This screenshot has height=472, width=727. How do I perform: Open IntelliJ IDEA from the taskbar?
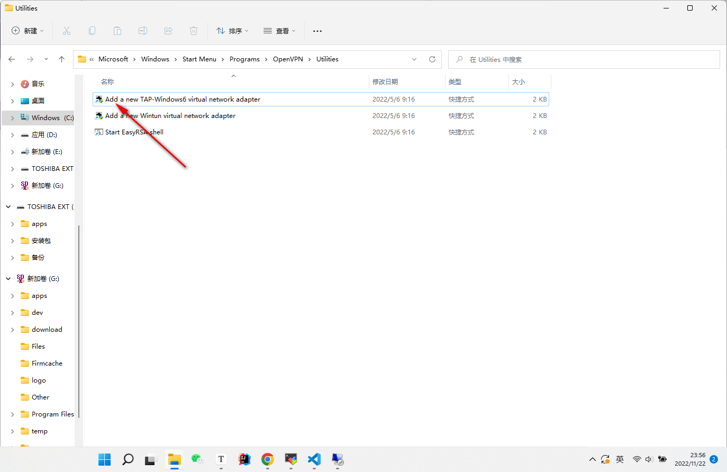pos(244,459)
